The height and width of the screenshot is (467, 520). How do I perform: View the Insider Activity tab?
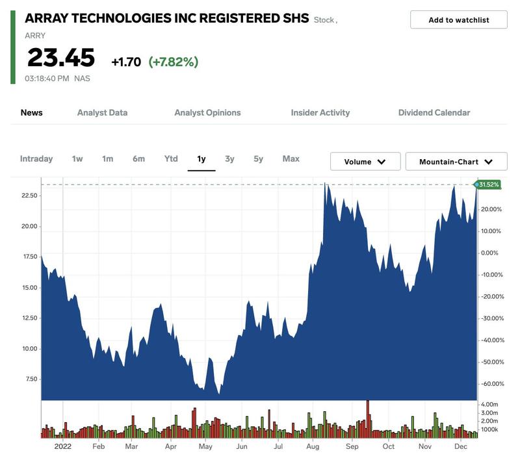tap(320, 112)
